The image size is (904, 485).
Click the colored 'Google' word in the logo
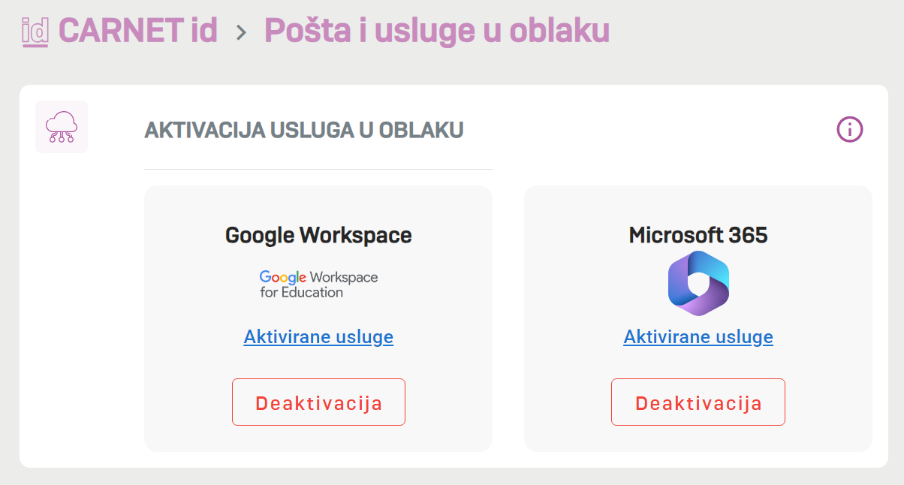pos(283,277)
